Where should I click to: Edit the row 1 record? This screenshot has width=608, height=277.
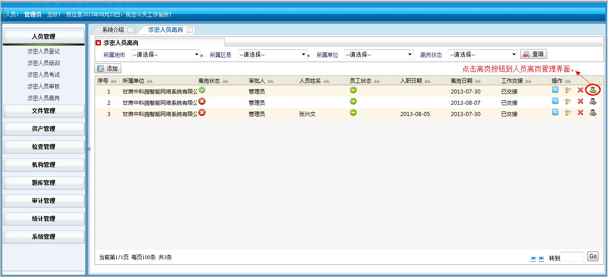(x=568, y=90)
